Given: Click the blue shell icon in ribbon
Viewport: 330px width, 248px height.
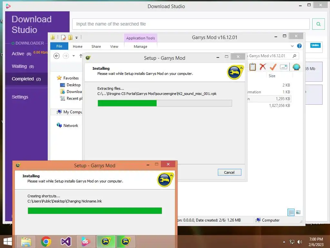Looking at the screenshot, I should click(296, 67).
